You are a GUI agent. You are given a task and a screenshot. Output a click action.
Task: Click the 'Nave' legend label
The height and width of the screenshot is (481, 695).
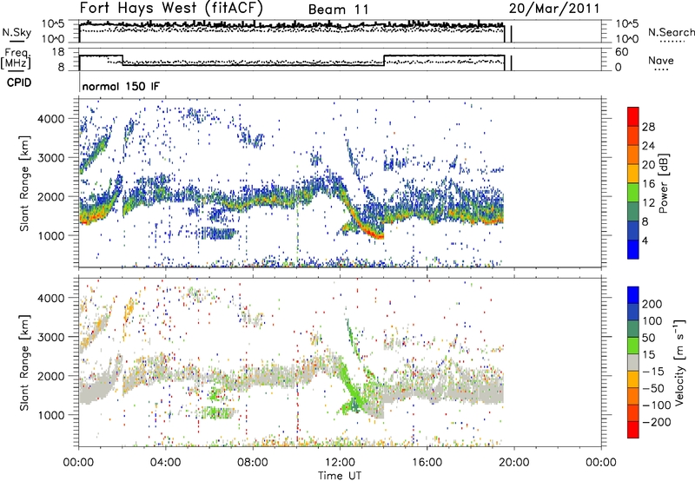(660, 60)
